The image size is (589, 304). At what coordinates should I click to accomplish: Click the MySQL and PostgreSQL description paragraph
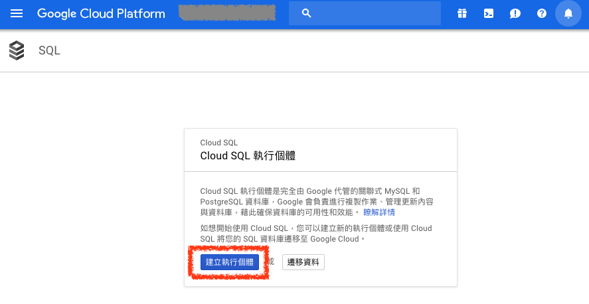(317, 201)
